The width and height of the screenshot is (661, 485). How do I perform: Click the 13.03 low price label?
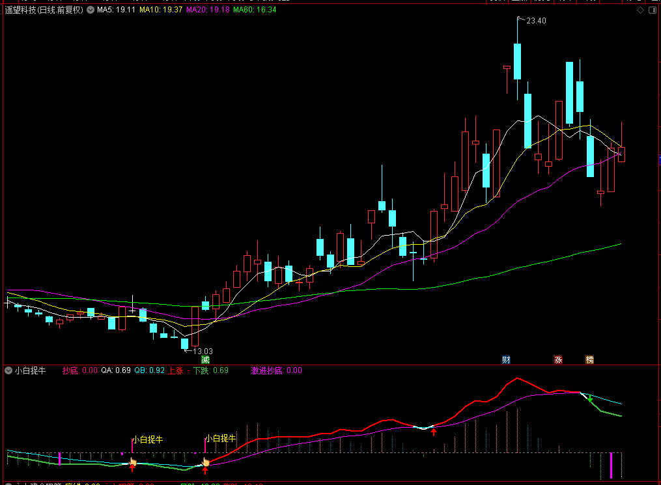[x=203, y=351]
